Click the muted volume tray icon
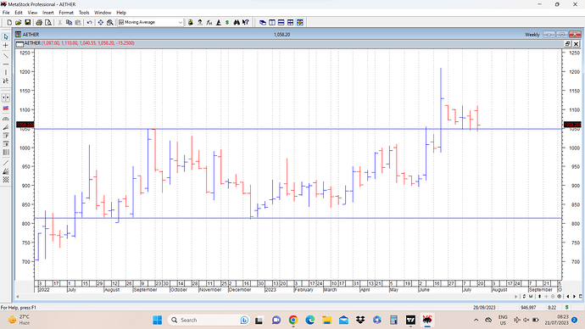The image size is (585, 329). pyautogui.click(x=526, y=320)
